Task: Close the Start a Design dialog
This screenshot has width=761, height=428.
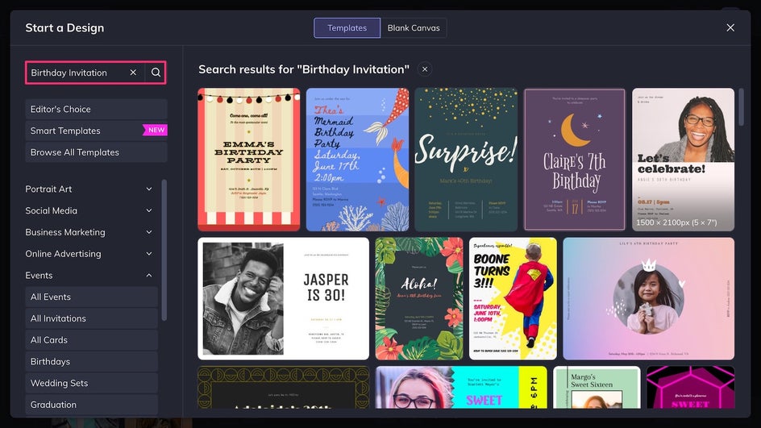Action: [x=730, y=27]
